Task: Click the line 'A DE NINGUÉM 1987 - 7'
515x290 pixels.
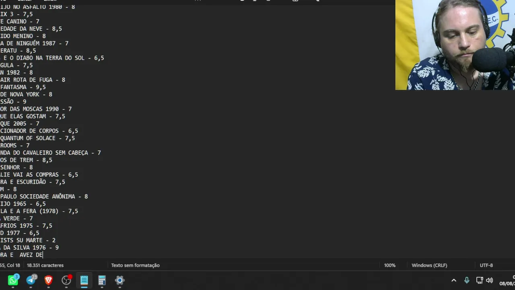Action: point(34,43)
